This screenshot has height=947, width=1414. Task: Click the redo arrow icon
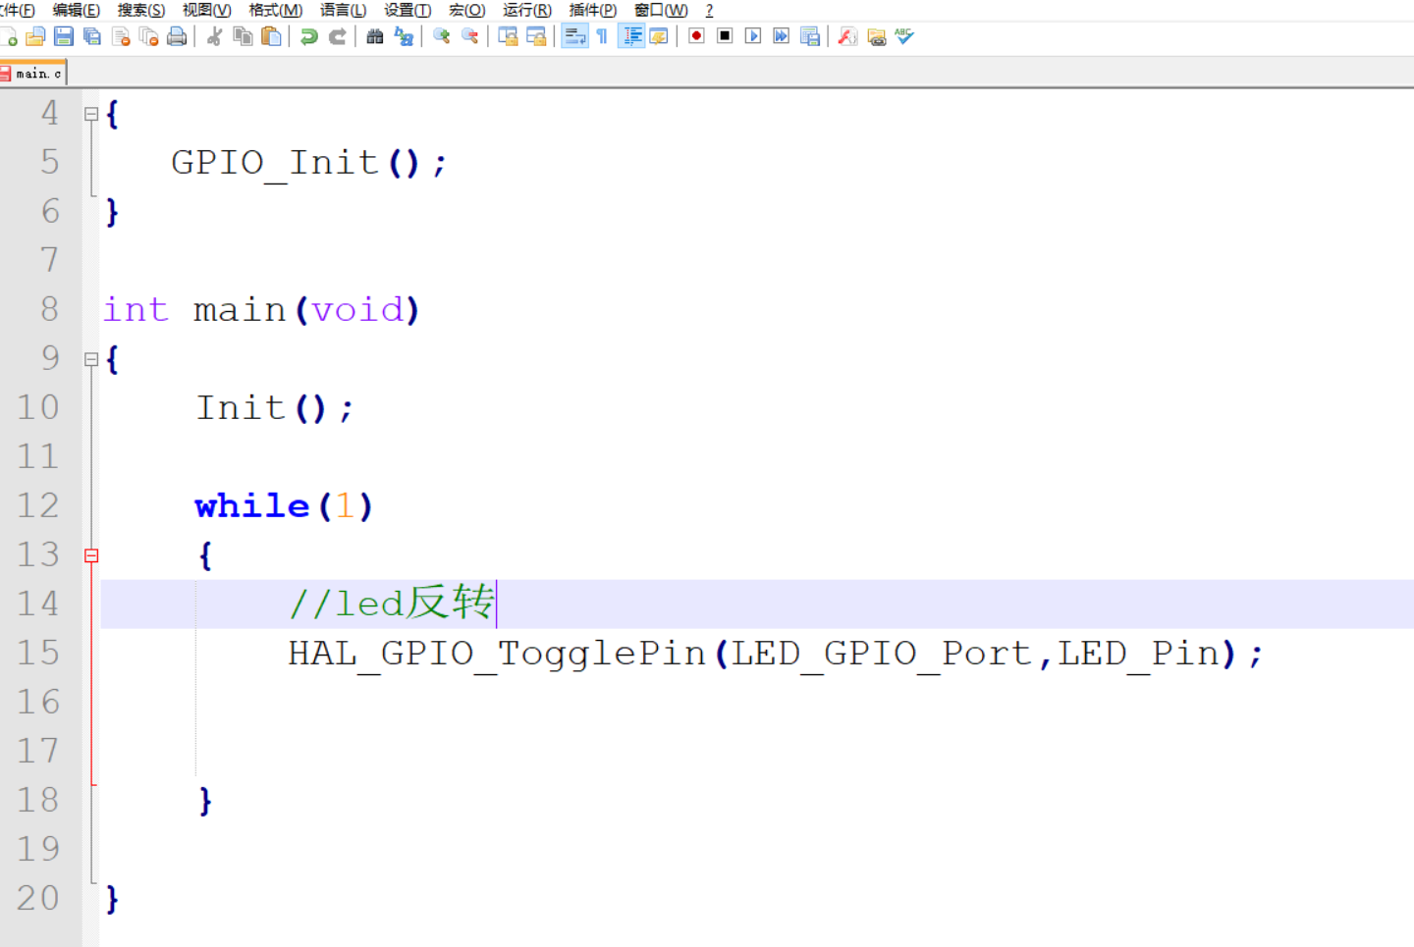[x=338, y=36]
